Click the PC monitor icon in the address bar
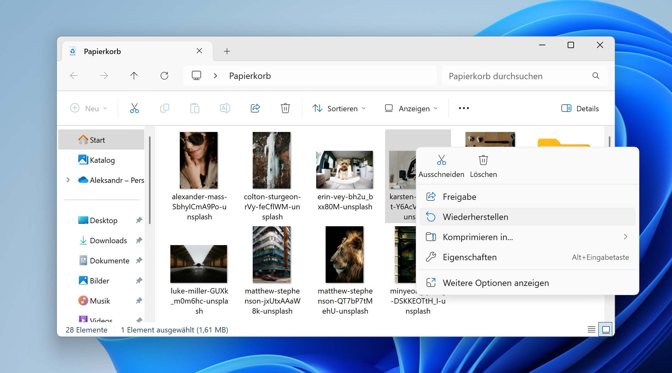The height and width of the screenshot is (373, 672). (x=196, y=76)
